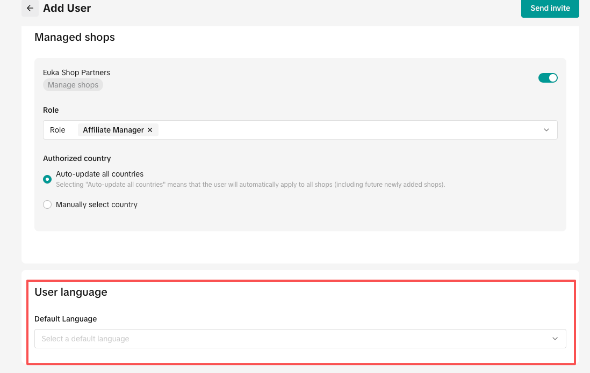This screenshot has width=590, height=373.
Task: Click the Add User page title
Action: tap(67, 8)
